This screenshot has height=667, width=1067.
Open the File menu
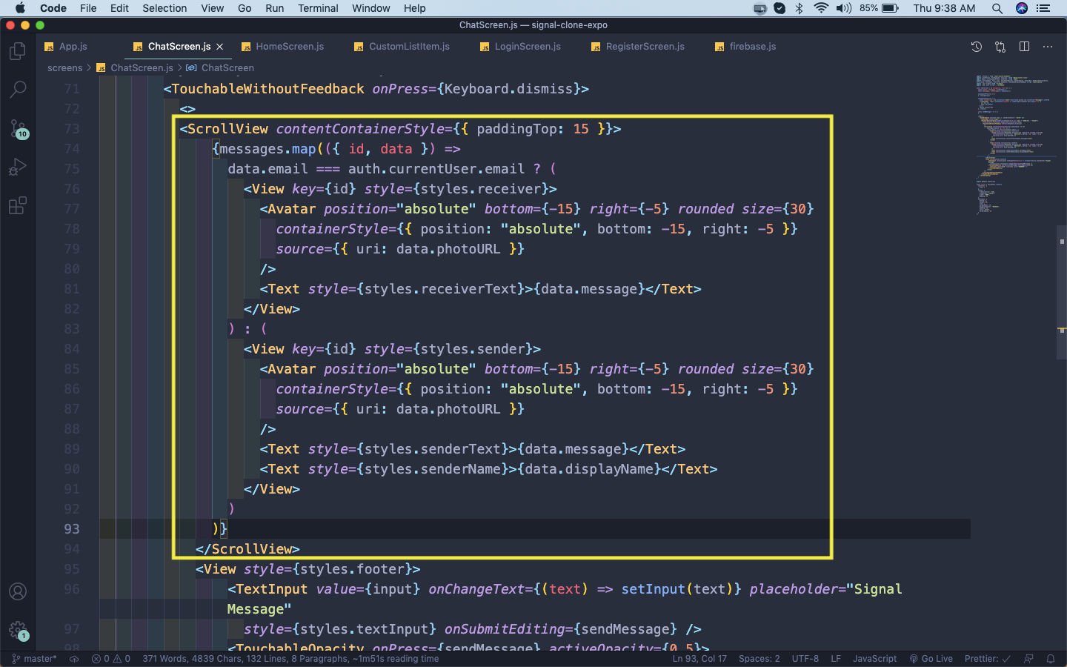tap(88, 8)
